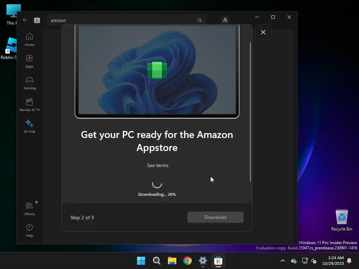Go to Home in the Store sidebar
This screenshot has width=359, height=269.
pos(29,40)
